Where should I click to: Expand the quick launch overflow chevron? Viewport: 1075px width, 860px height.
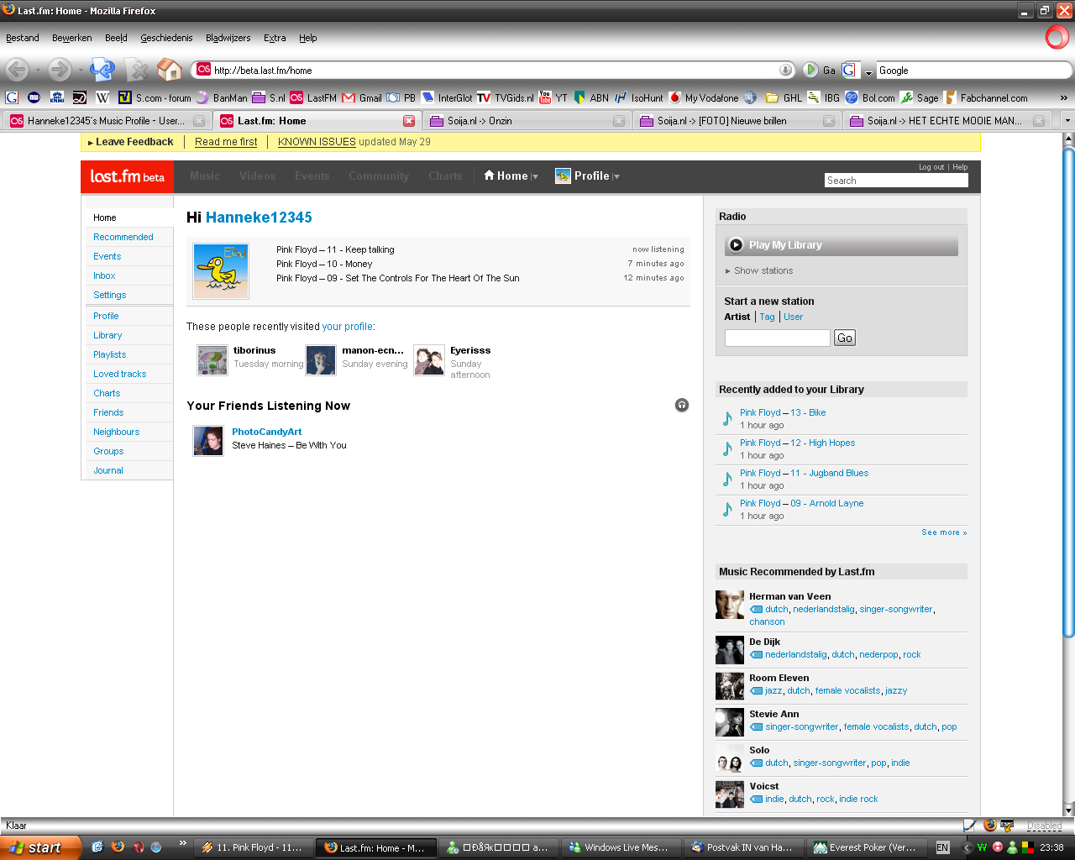[182, 843]
